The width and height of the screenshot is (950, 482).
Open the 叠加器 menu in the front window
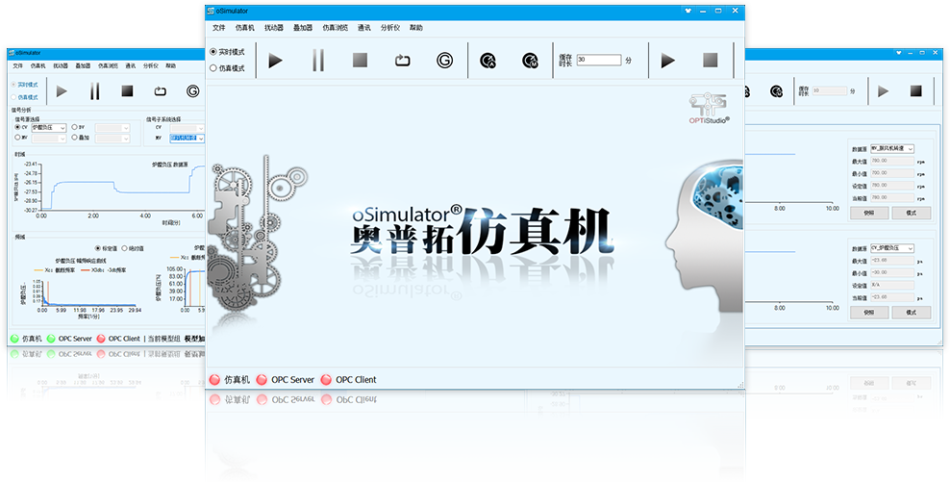pyautogui.click(x=303, y=28)
